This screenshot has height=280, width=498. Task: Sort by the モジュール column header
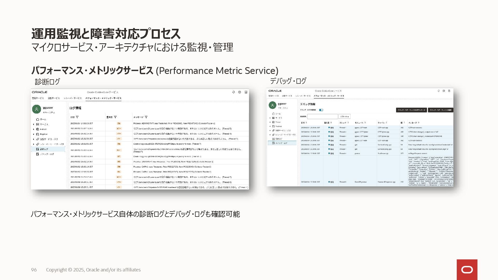pyautogui.click(x=359, y=123)
